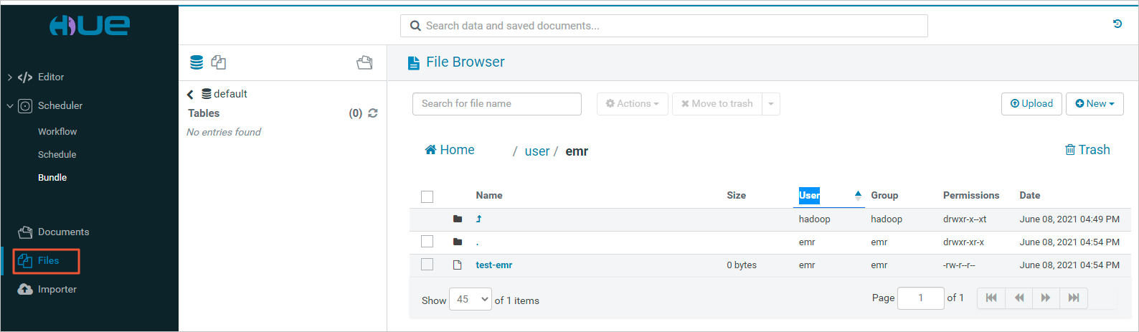Click the Page number input box

coord(921,298)
